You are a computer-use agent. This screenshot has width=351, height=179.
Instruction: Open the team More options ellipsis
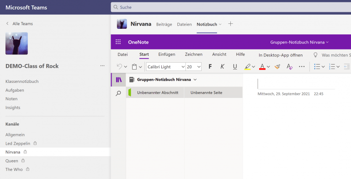(x=102, y=66)
